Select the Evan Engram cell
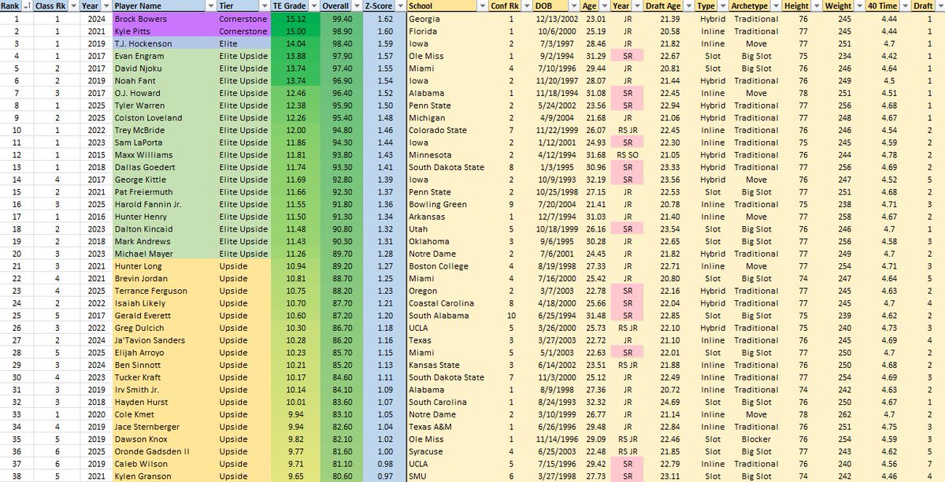The image size is (945, 482). pos(164,56)
